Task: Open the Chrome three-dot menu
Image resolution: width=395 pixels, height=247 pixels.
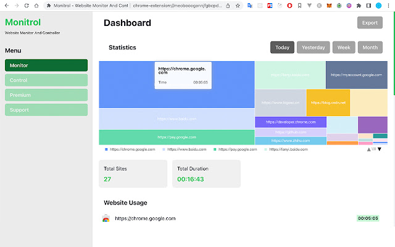Action: point(388,6)
